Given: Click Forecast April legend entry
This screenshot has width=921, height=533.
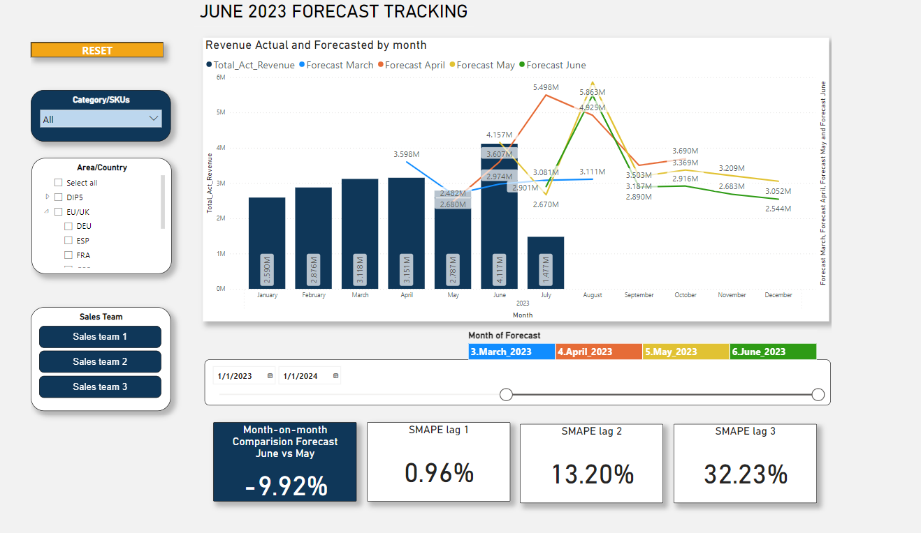Looking at the screenshot, I should pos(412,65).
